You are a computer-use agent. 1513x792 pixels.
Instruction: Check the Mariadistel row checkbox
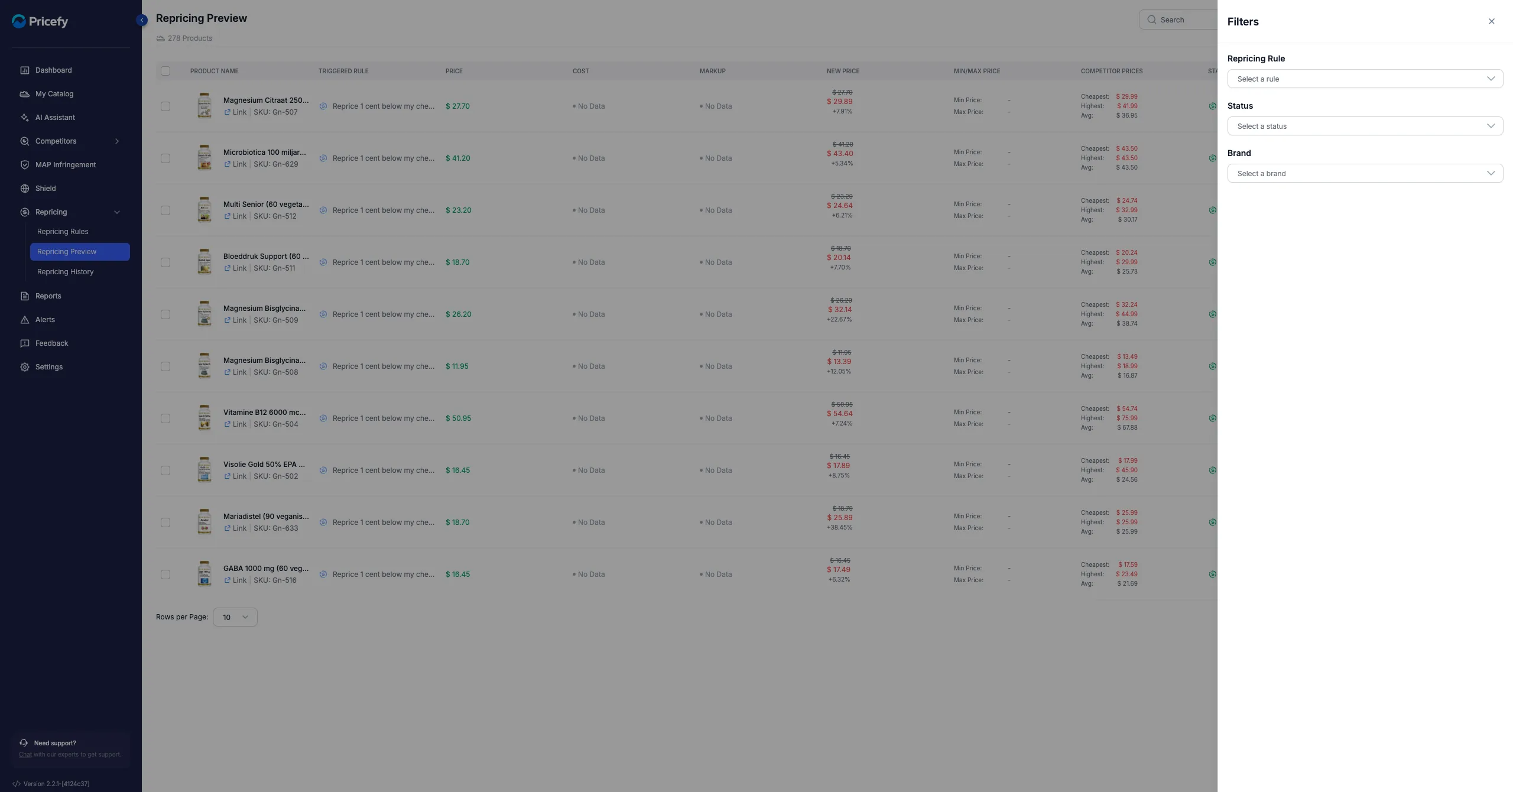point(165,522)
